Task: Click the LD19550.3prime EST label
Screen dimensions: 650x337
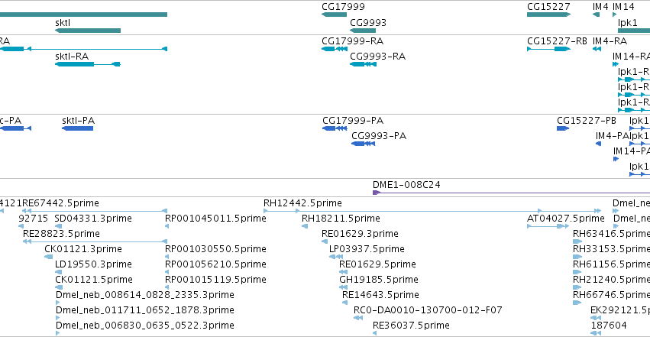Action: [94, 264]
